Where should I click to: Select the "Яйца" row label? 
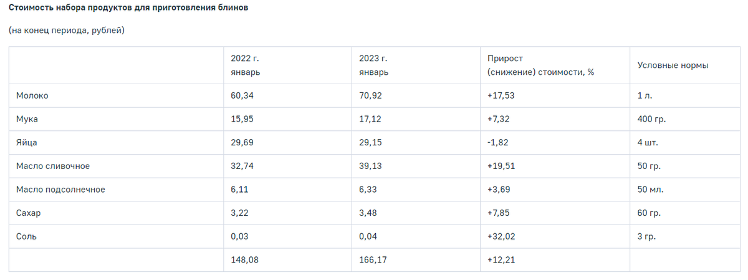pyautogui.click(x=27, y=143)
